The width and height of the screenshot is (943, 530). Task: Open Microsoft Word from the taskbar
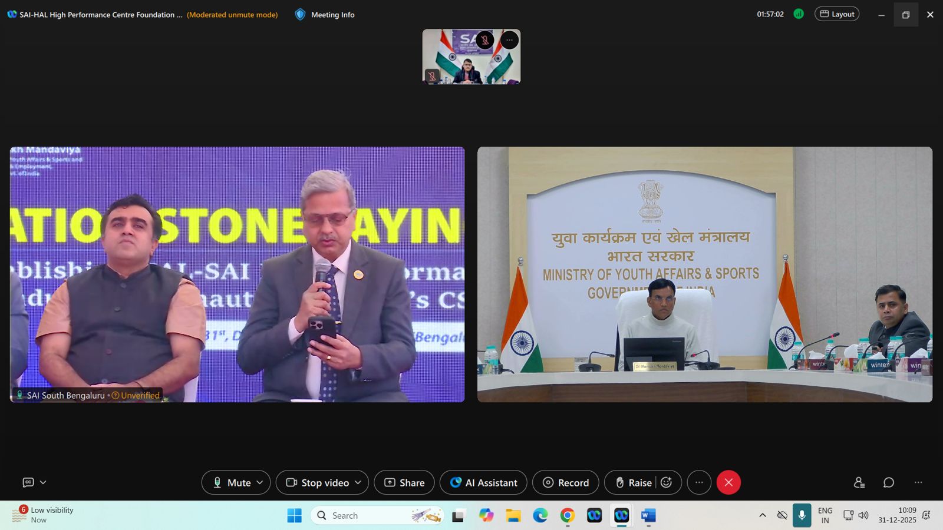click(648, 516)
